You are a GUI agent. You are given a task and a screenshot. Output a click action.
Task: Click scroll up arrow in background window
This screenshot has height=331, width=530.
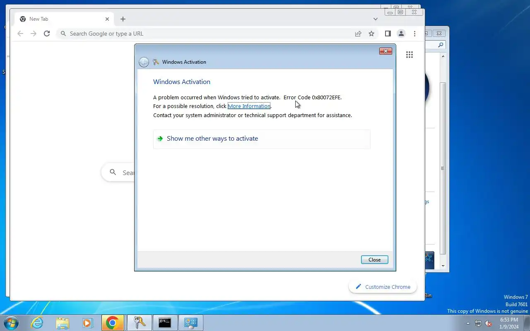443,56
